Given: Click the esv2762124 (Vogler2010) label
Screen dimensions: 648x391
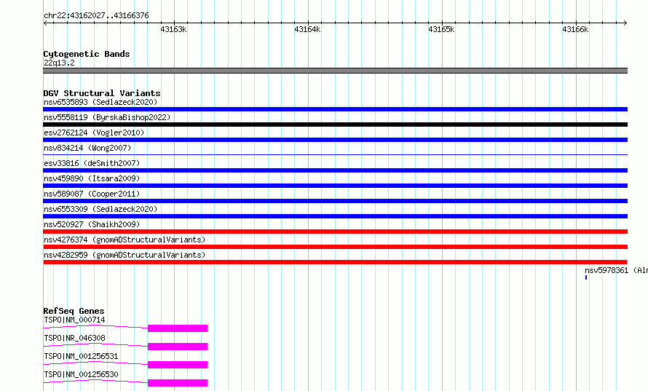Looking at the screenshot, I should pos(94,133).
